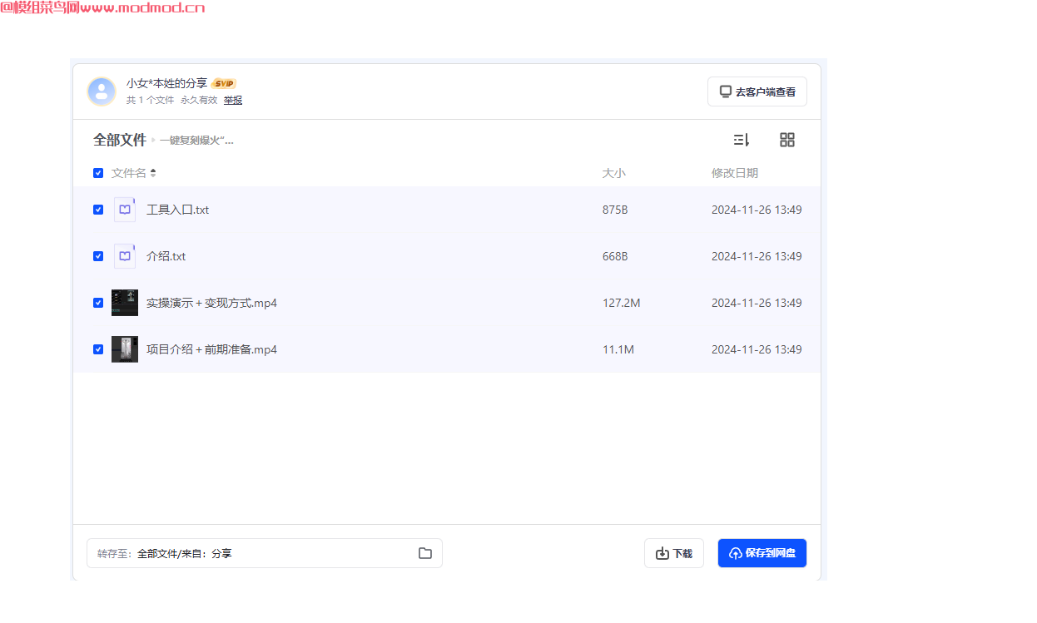1037x623 pixels.
Task: Open the file 介绍.txt
Action: [x=166, y=256]
